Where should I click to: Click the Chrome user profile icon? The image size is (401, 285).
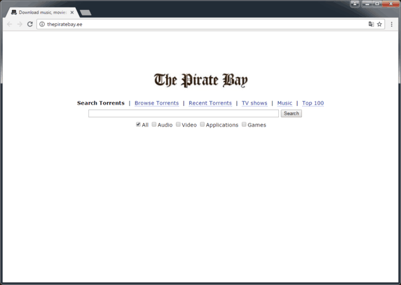pos(355,4)
